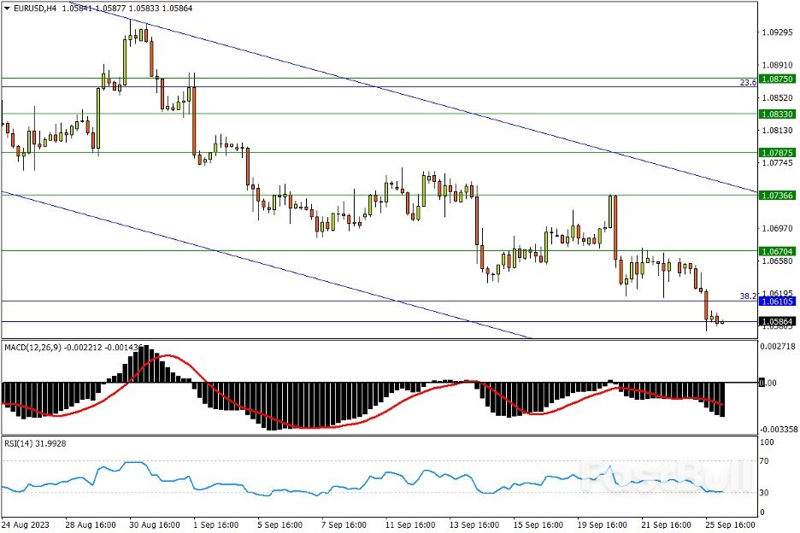The height and width of the screenshot is (533, 800).
Task: Click the RSI(14) indicator label
Action: (x=21, y=443)
